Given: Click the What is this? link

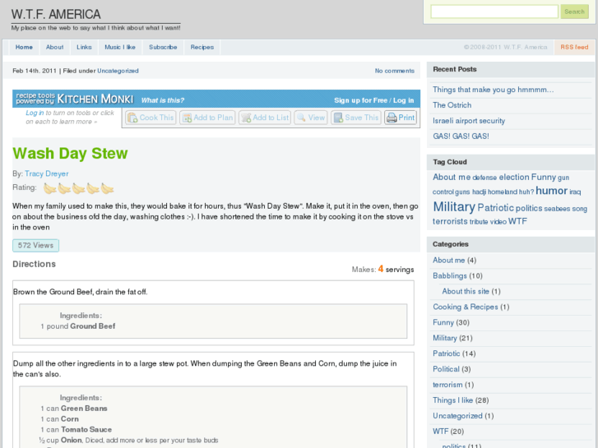Looking at the screenshot, I should click(x=163, y=100).
